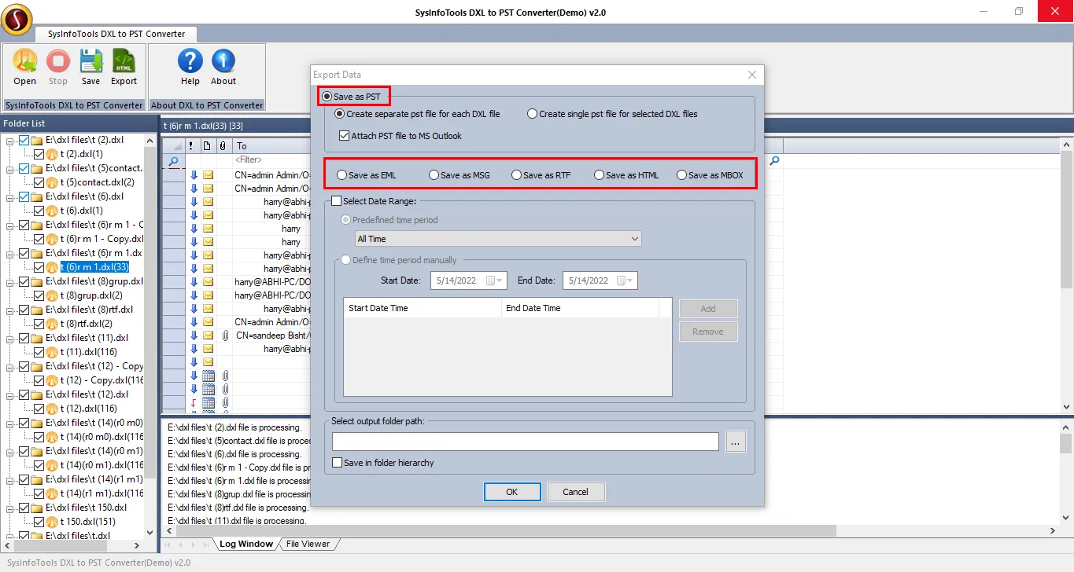Viewport: 1074px width, 572px height.
Task: Click Cancel in the Export Data dialog
Action: (576, 492)
